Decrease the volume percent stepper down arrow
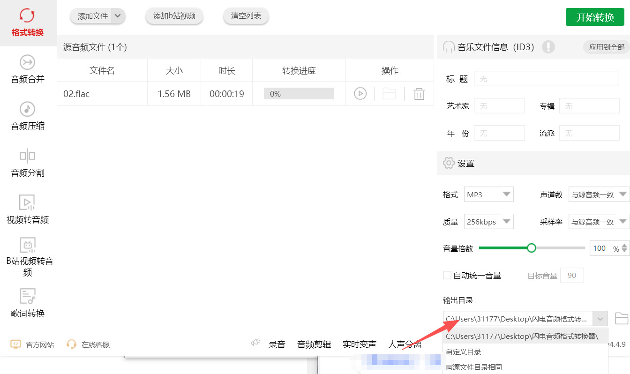 (x=624, y=251)
